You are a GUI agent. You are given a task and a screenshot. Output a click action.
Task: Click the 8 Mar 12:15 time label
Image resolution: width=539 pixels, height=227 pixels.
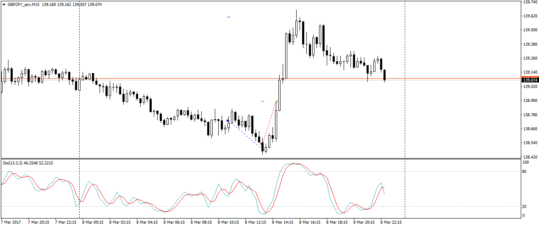(x=256, y=222)
